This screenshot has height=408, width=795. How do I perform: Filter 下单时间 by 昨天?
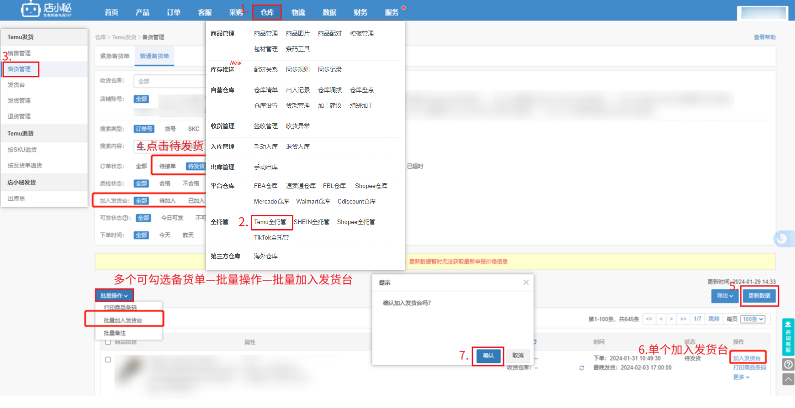[x=188, y=235]
